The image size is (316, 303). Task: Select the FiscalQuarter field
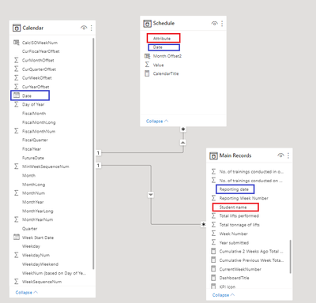[35, 140]
